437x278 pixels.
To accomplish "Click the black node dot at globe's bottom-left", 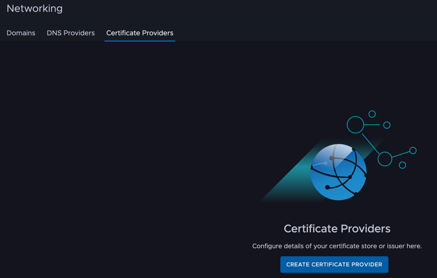I will tap(328, 187).
